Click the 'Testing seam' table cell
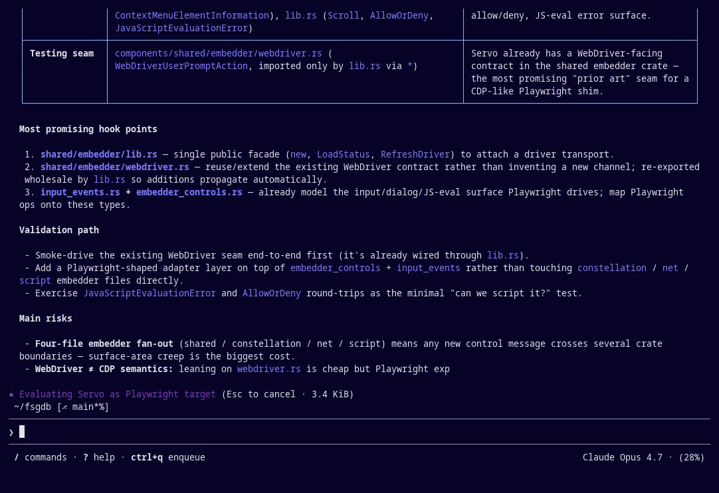 click(x=64, y=72)
